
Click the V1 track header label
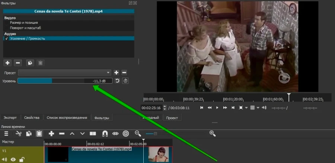(x=4, y=151)
